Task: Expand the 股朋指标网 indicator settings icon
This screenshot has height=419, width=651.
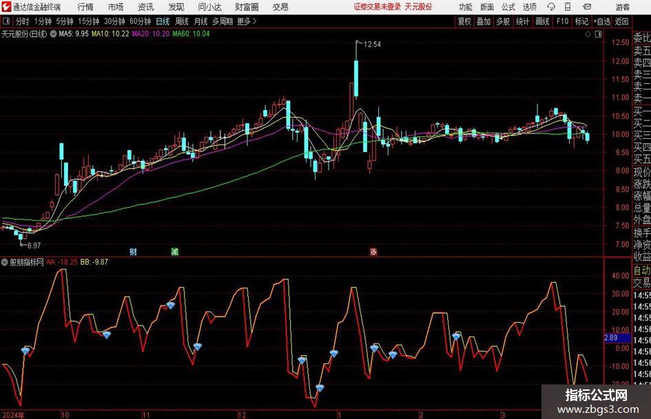Action: click(5, 262)
